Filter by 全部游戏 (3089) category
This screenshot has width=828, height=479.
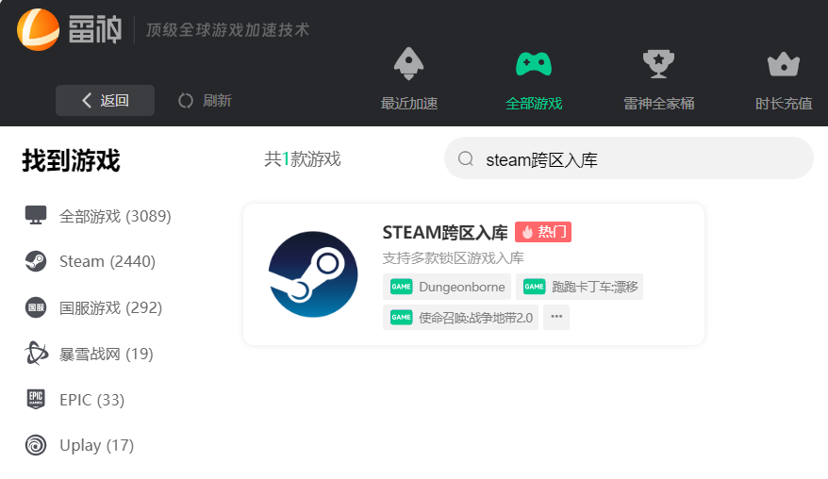pos(98,216)
